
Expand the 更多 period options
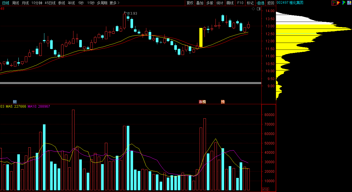click(114, 3)
